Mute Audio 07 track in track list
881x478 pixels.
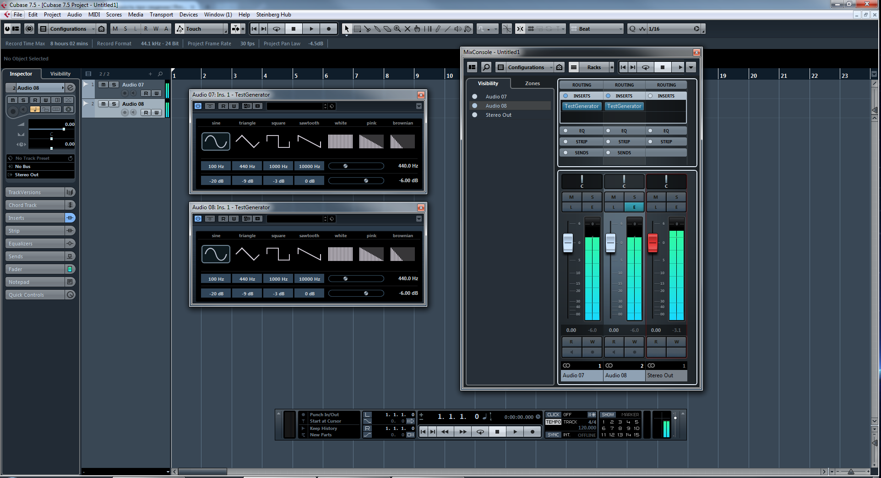(x=103, y=85)
